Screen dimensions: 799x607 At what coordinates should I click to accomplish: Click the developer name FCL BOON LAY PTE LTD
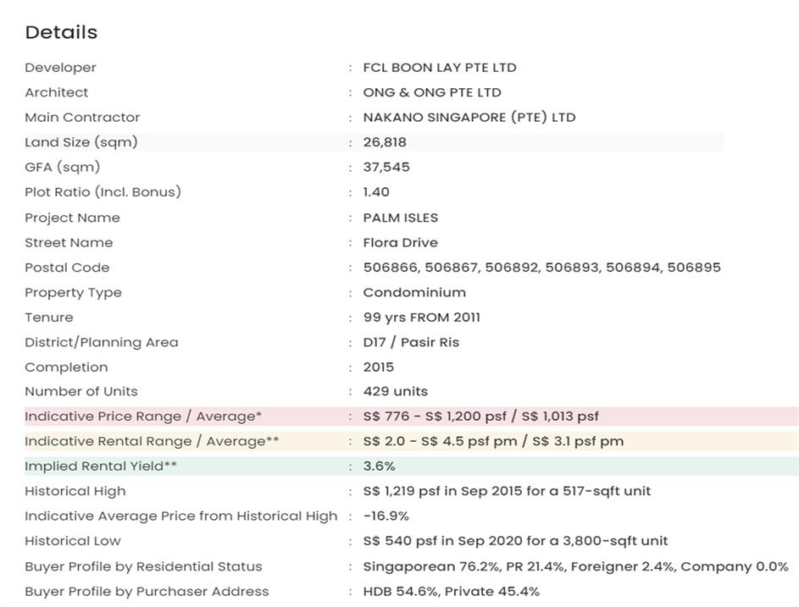tap(439, 68)
